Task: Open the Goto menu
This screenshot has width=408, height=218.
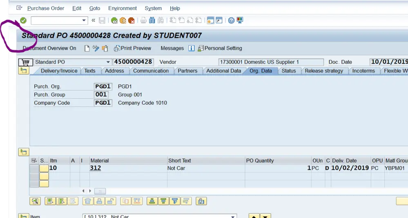Action: click(x=95, y=8)
